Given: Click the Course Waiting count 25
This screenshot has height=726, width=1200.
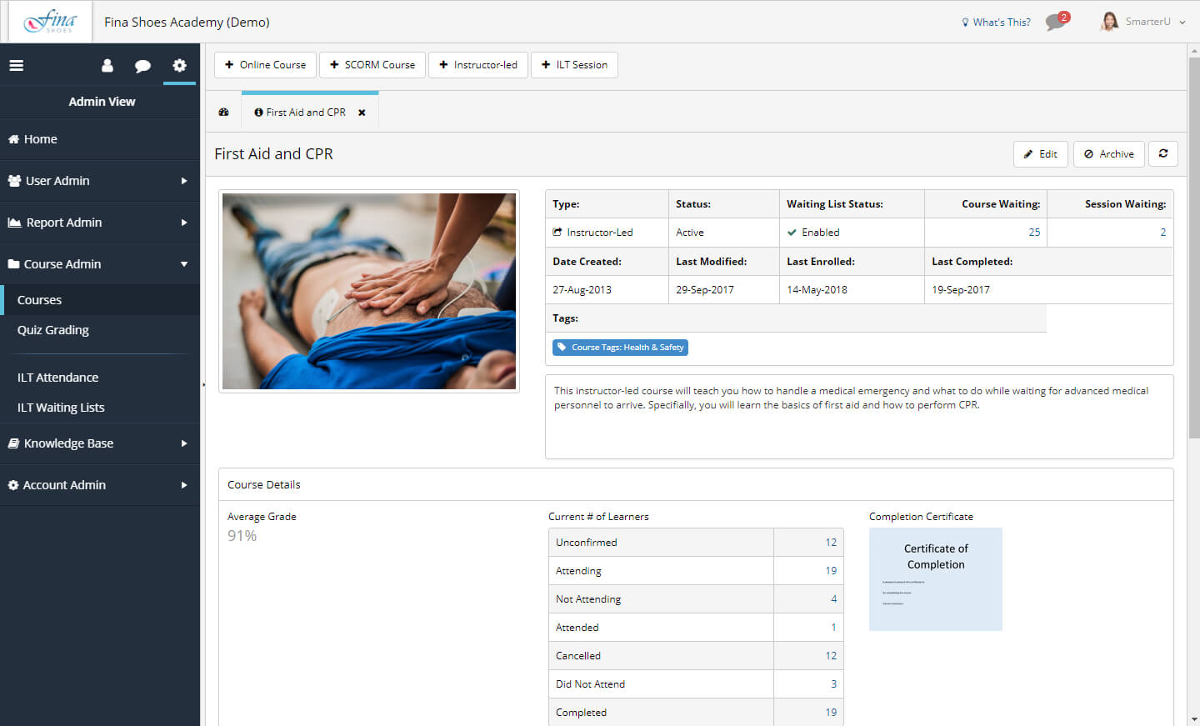Looking at the screenshot, I should pyautogui.click(x=1033, y=233).
